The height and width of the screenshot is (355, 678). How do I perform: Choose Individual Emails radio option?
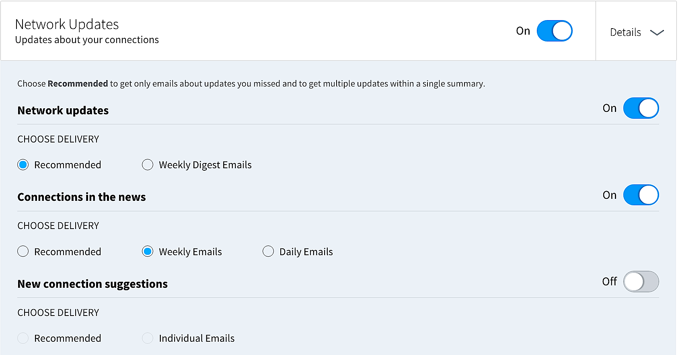point(148,338)
